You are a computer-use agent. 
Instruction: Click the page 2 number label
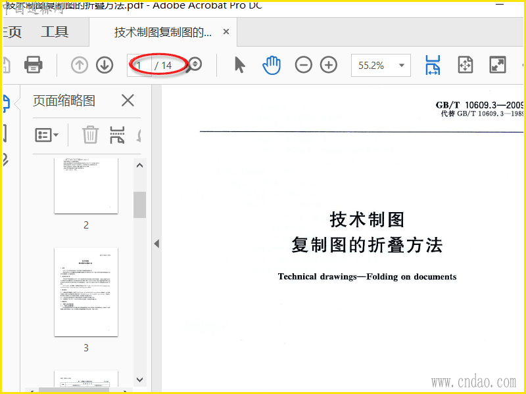[x=86, y=225]
